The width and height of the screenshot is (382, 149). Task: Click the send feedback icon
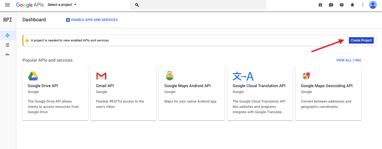pos(331,5)
